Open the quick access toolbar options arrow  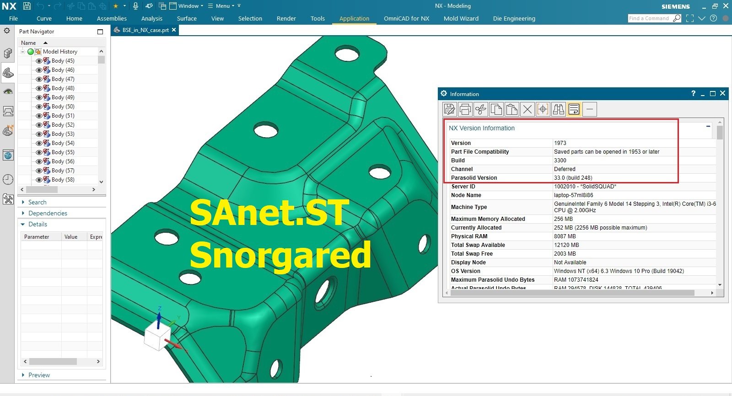pyautogui.click(x=239, y=6)
